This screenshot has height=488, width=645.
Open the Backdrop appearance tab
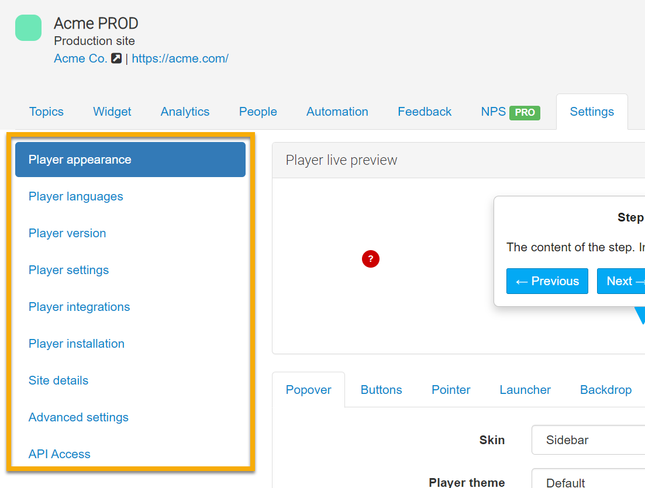click(x=605, y=390)
